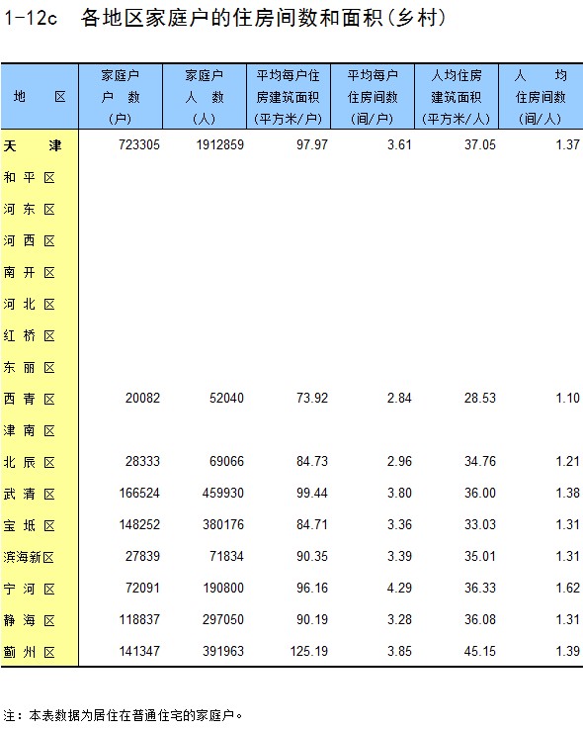583x731 pixels.
Task: Click the 人均住房建筑面积 header cell
Action: coord(457,97)
